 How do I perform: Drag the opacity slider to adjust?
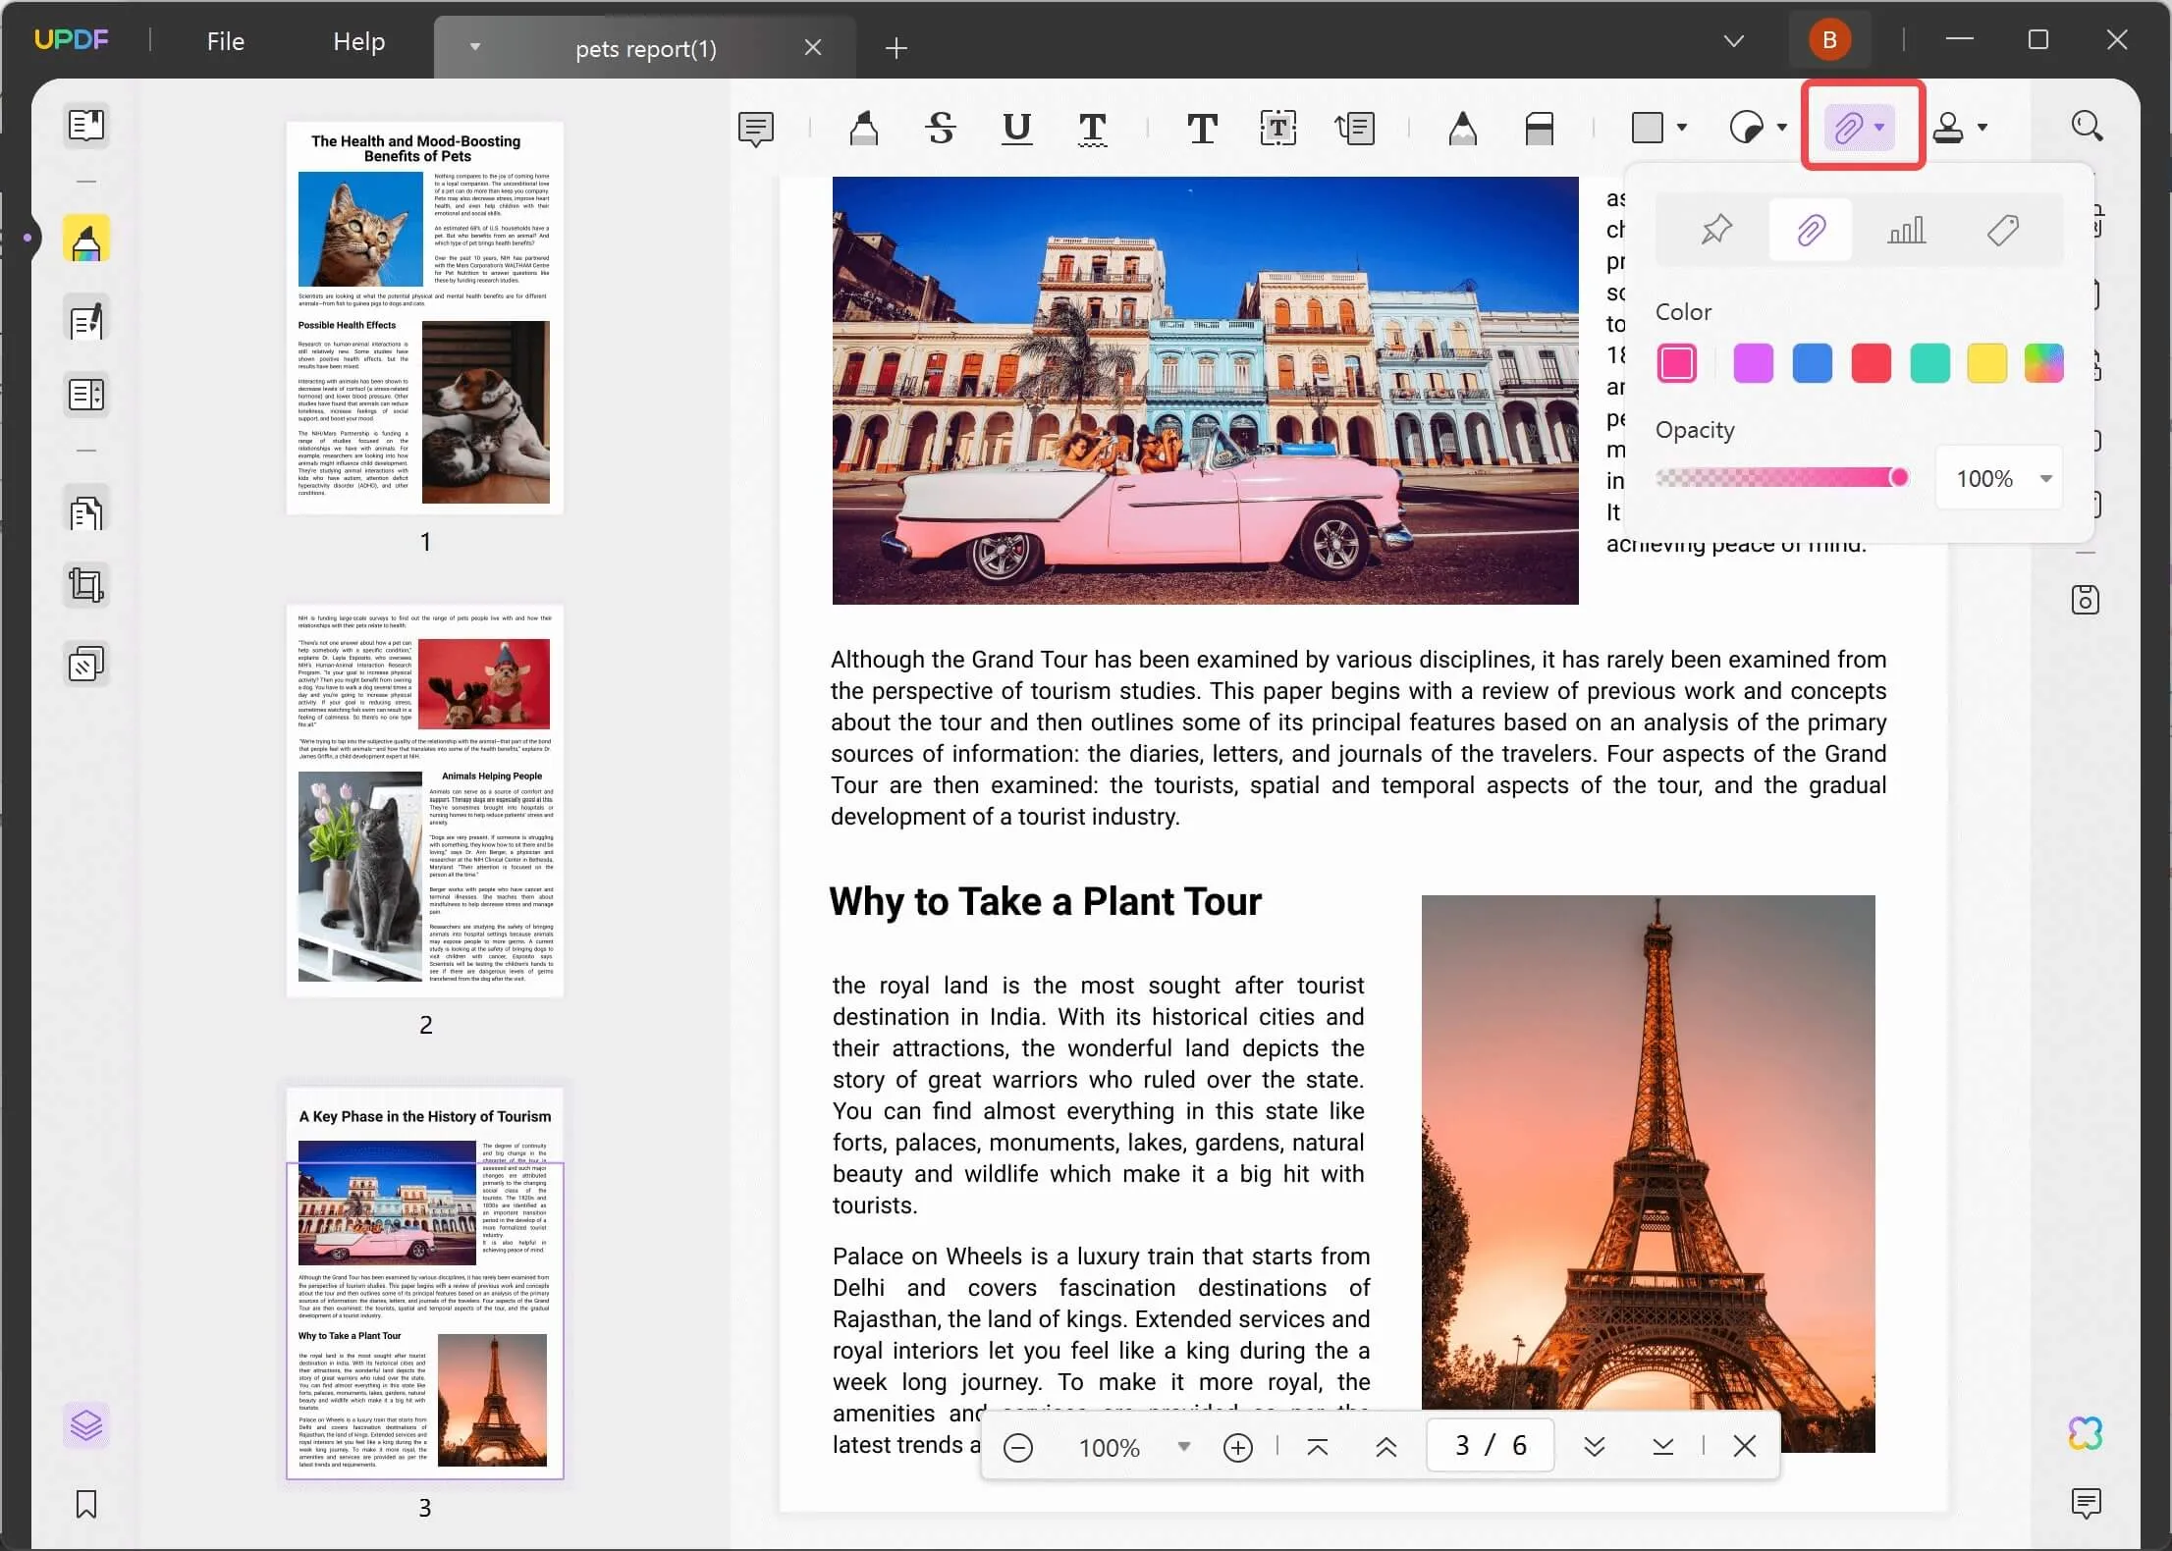[1897, 477]
